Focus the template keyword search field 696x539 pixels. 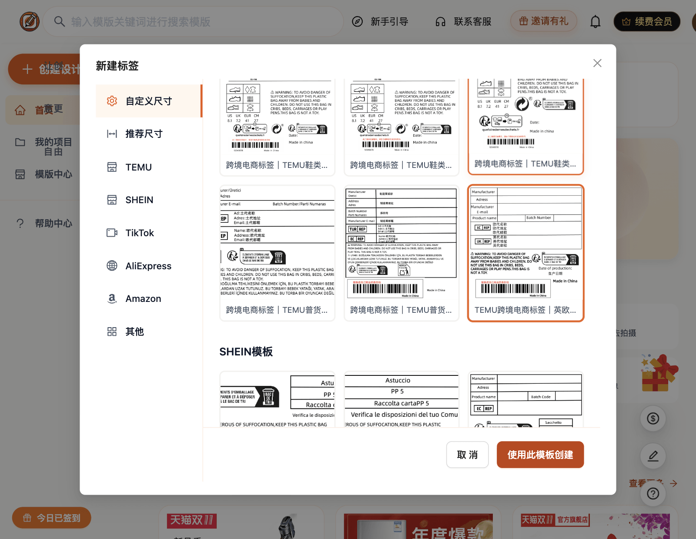tap(194, 22)
